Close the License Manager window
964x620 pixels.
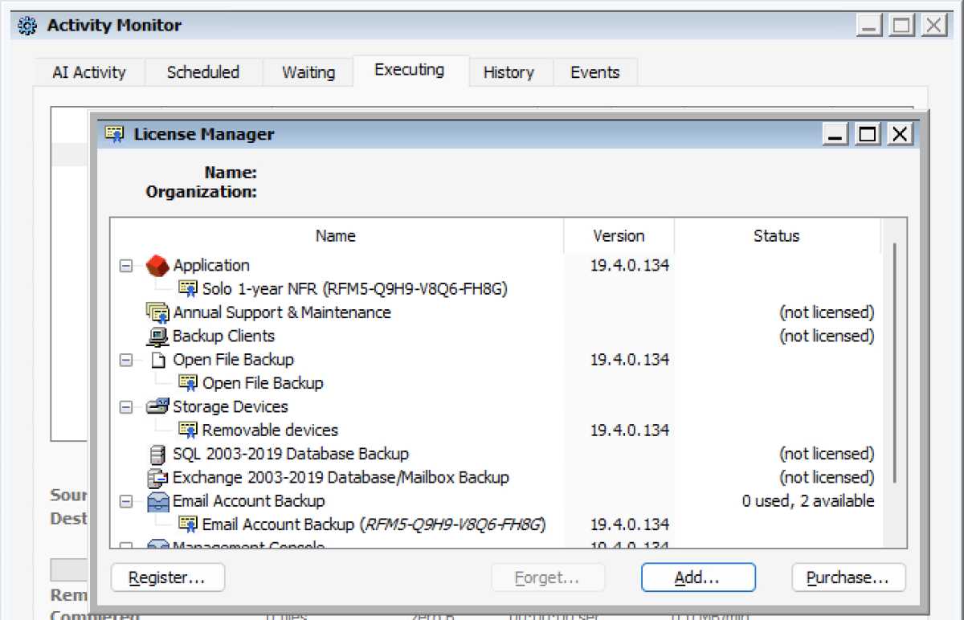pos(900,134)
